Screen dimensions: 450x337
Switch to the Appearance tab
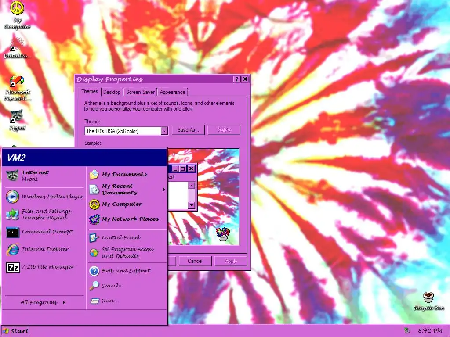[x=172, y=92]
